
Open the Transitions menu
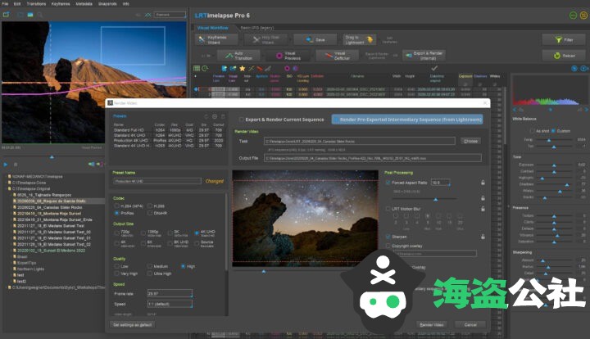[36, 4]
